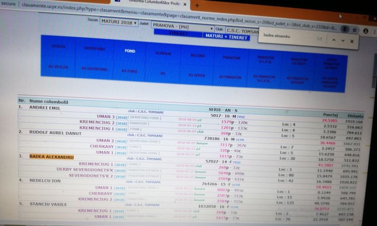Image resolution: width=377 pixels, height=226 pixels.
Task: Click the search lens icon in address bar
Action: point(345,29)
